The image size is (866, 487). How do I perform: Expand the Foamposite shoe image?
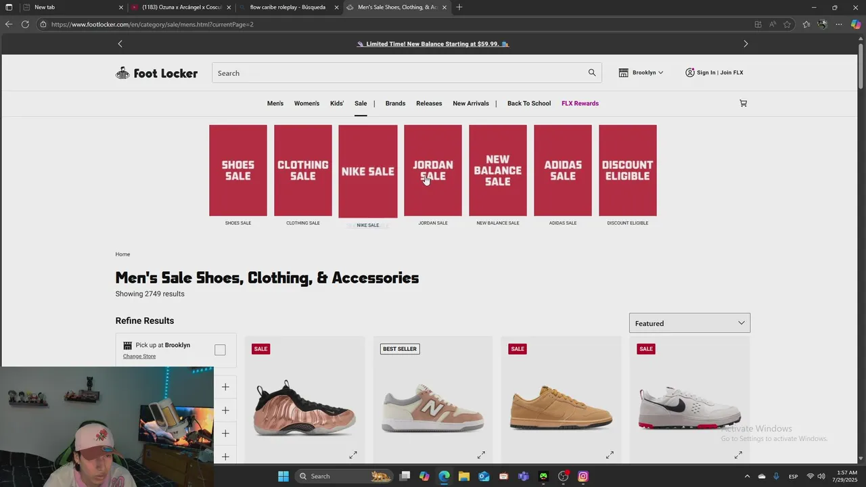tap(353, 455)
